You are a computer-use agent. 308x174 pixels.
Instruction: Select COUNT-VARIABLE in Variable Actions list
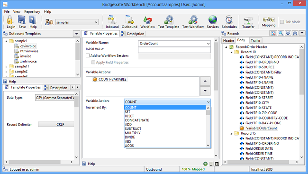click(109, 79)
